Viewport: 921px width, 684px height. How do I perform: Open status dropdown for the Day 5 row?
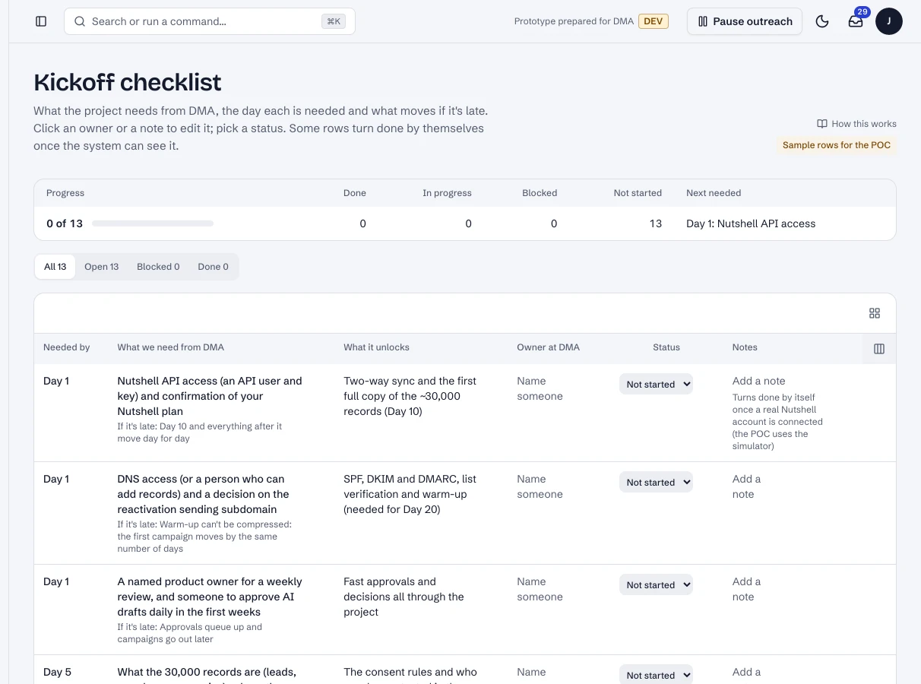pyautogui.click(x=656, y=675)
